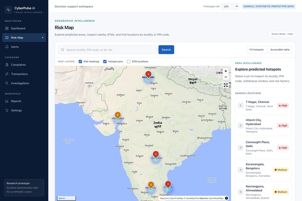Click the search magnifier icon in search box
The width and height of the screenshot is (302, 201).
coord(63,50)
